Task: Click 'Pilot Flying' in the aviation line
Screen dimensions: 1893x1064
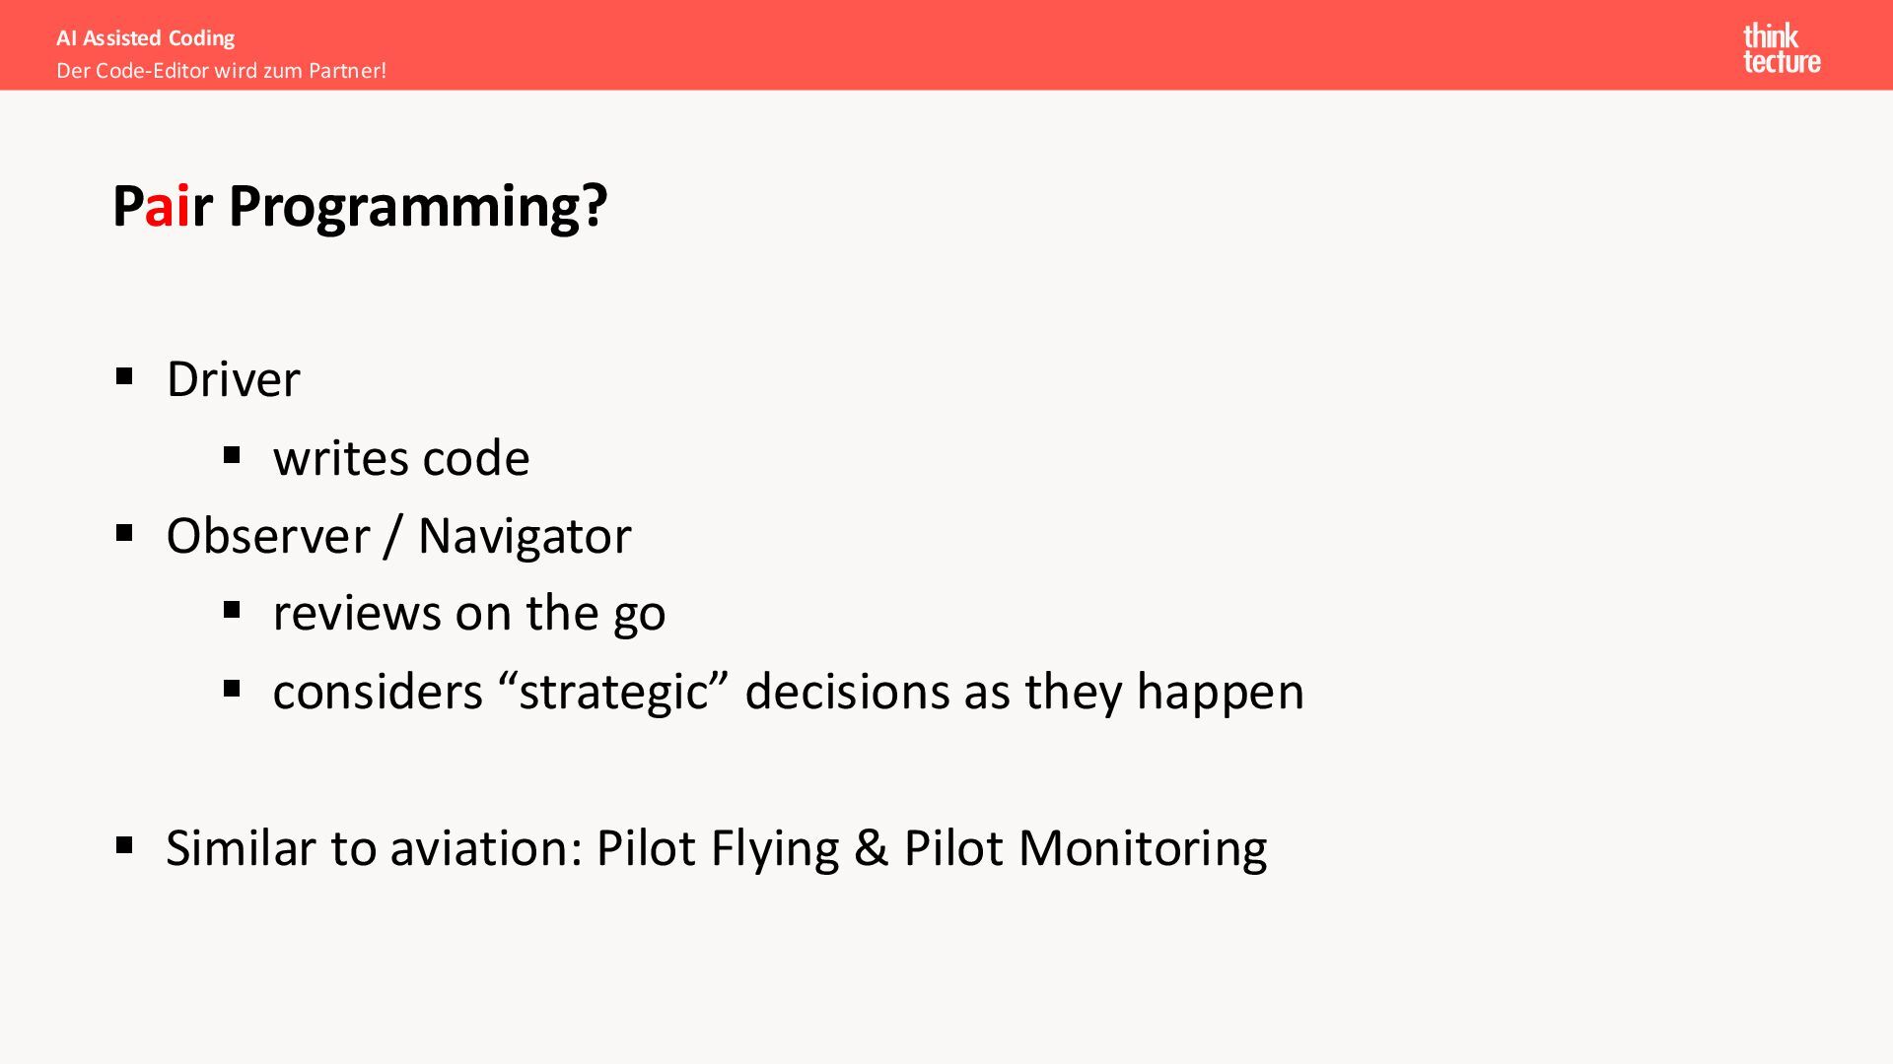Action: point(718,849)
